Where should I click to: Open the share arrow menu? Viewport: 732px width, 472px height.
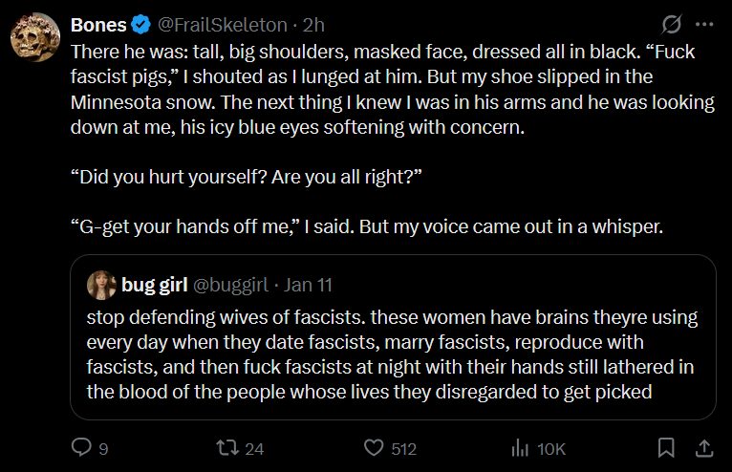[x=703, y=447]
